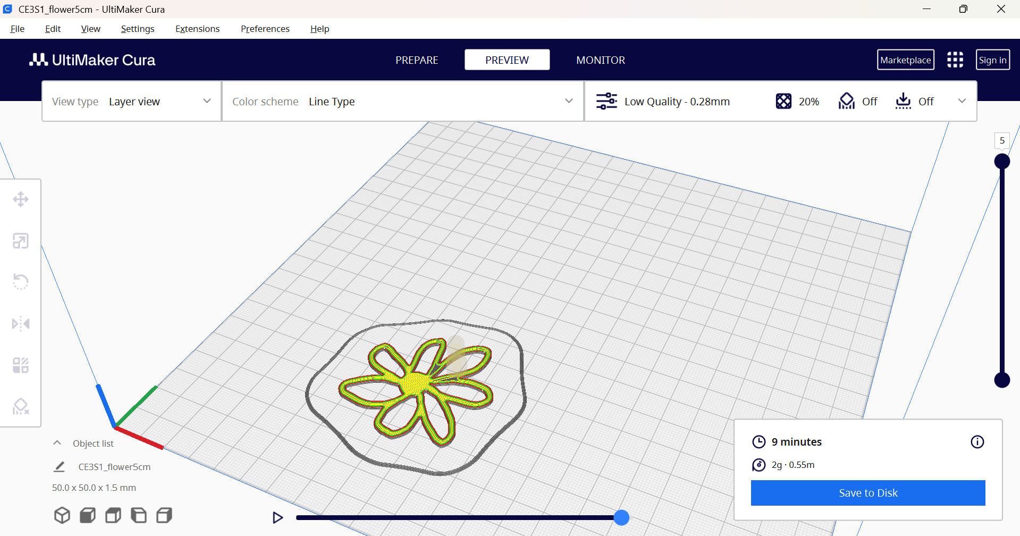The height and width of the screenshot is (536, 1020).
Task: Click the top handle of layer slider
Action: 1002,161
